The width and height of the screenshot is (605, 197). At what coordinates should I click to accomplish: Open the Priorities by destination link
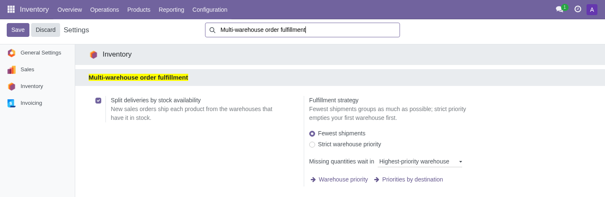point(413,179)
